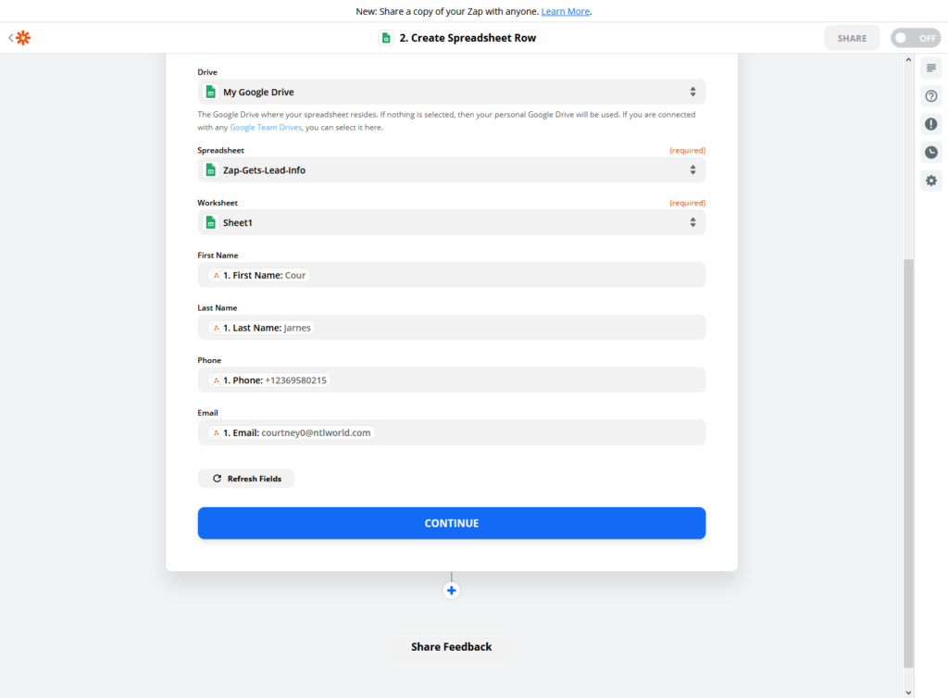Add a step with the blue plus icon
Viewport: 948px width, 698px height.
point(451,591)
